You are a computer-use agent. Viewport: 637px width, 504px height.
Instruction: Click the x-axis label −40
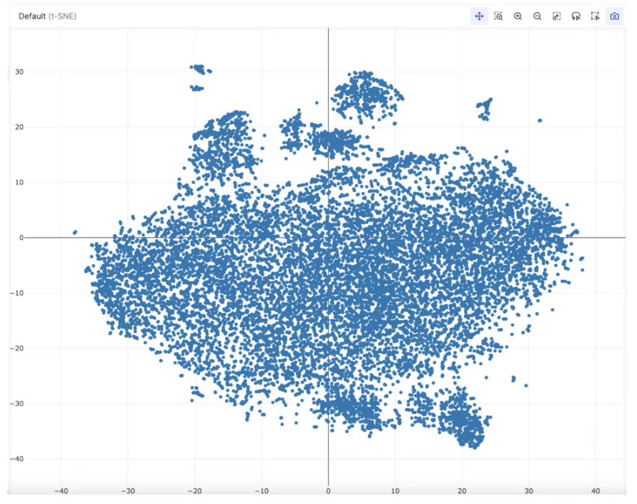61,490
